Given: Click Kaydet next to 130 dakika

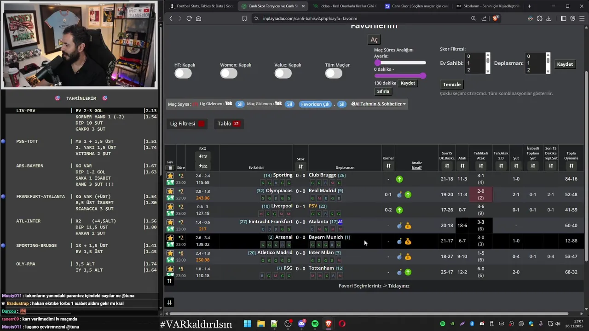Looking at the screenshot, I should [x=408, y=83].
